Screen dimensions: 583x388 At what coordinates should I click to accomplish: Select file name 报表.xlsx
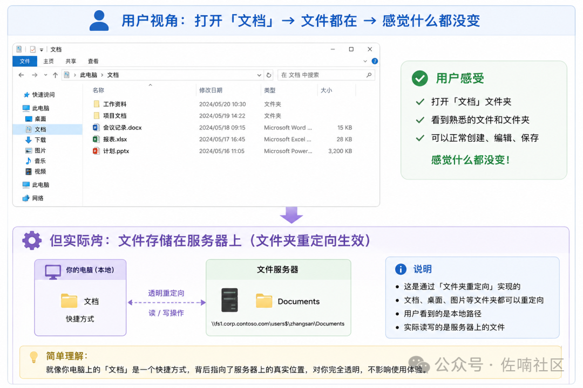[x=115, y=139]
